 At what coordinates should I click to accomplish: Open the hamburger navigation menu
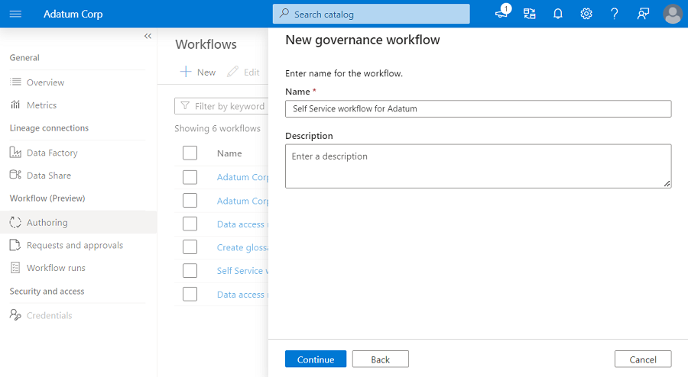pos(15,14)
